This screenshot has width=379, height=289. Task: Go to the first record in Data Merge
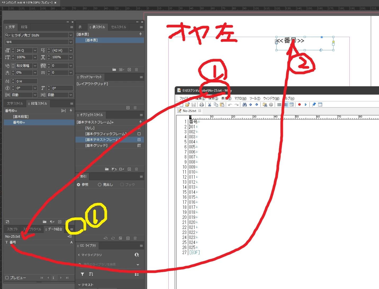(42, 278)
